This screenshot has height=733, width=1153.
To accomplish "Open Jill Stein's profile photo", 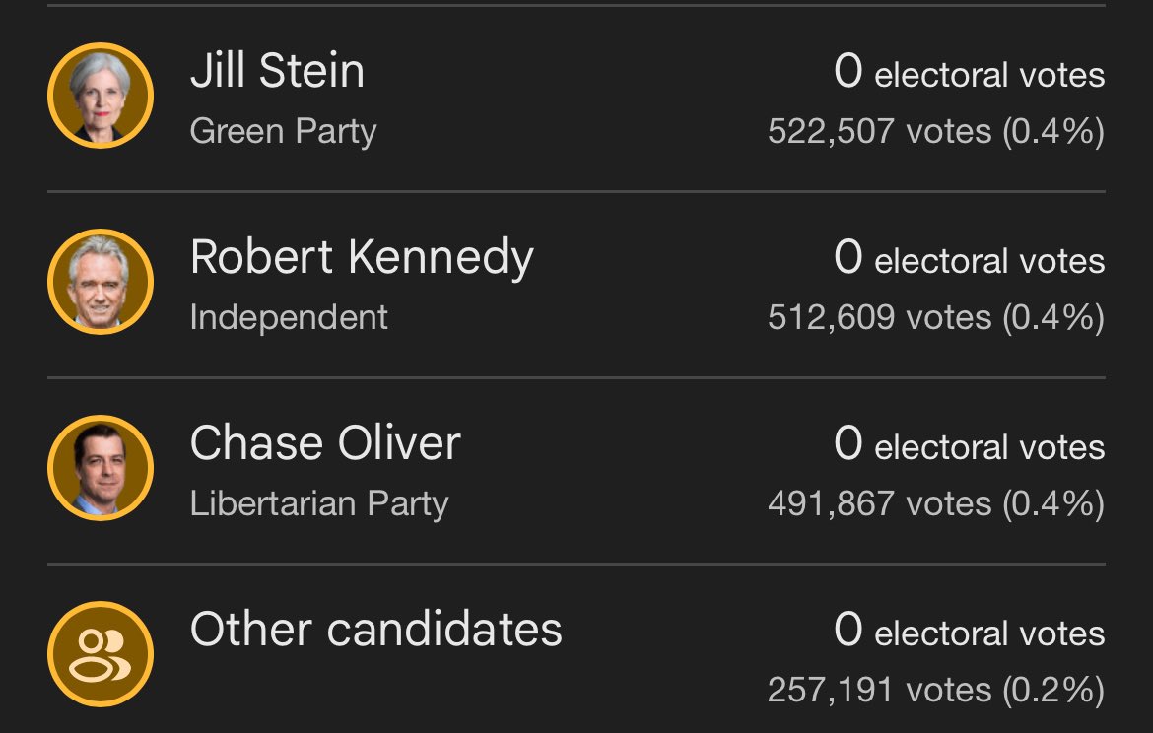I will coord(101,96).
